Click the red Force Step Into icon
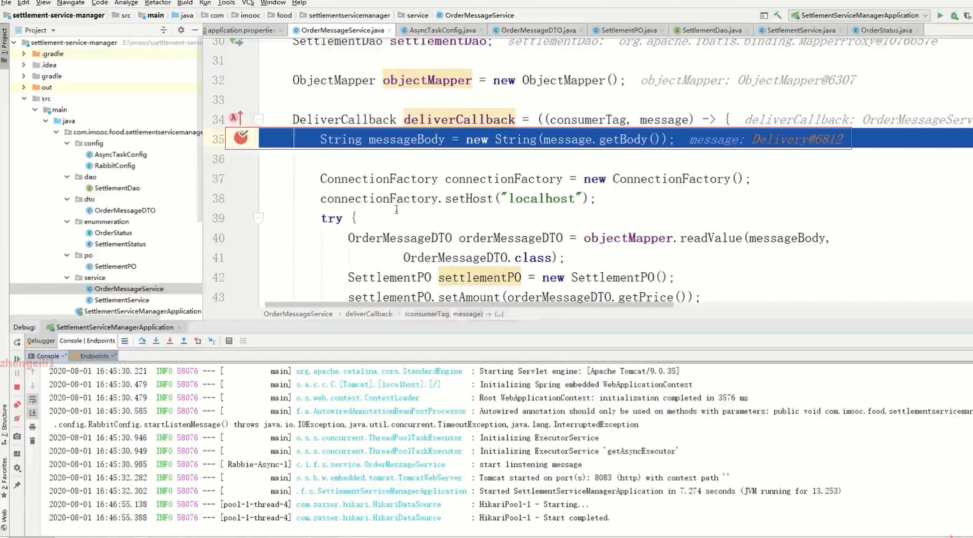 click(x=170, y=341)
